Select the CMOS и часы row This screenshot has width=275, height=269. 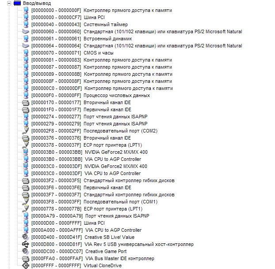coord(72,53)
